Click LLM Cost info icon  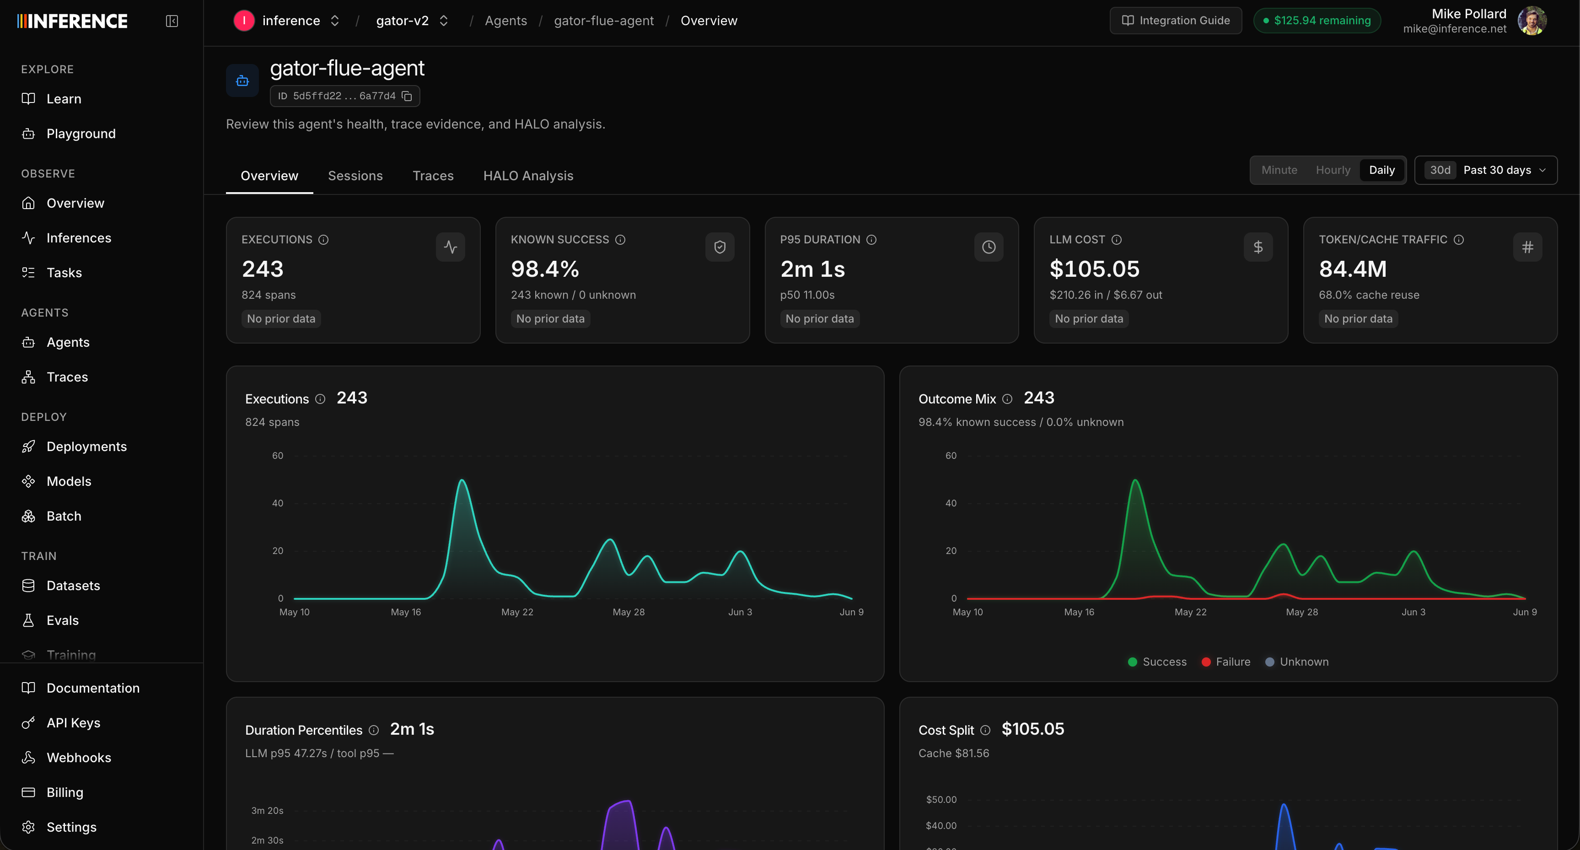click(1116, 240)
